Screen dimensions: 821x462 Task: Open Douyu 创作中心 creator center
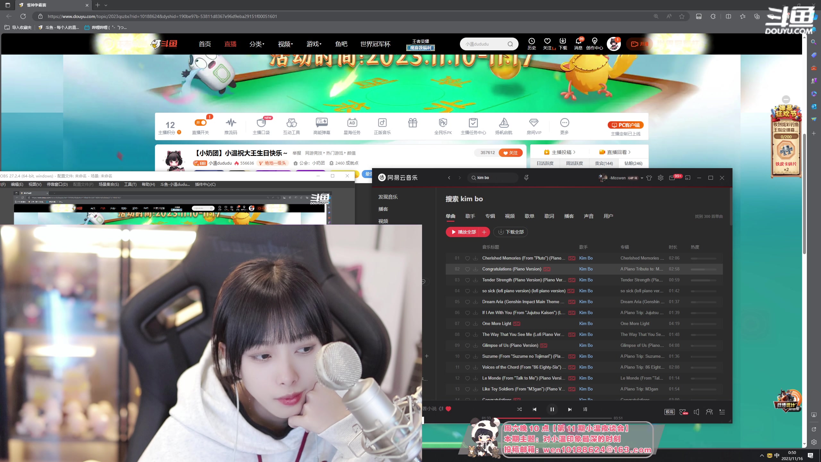(595, 44)
